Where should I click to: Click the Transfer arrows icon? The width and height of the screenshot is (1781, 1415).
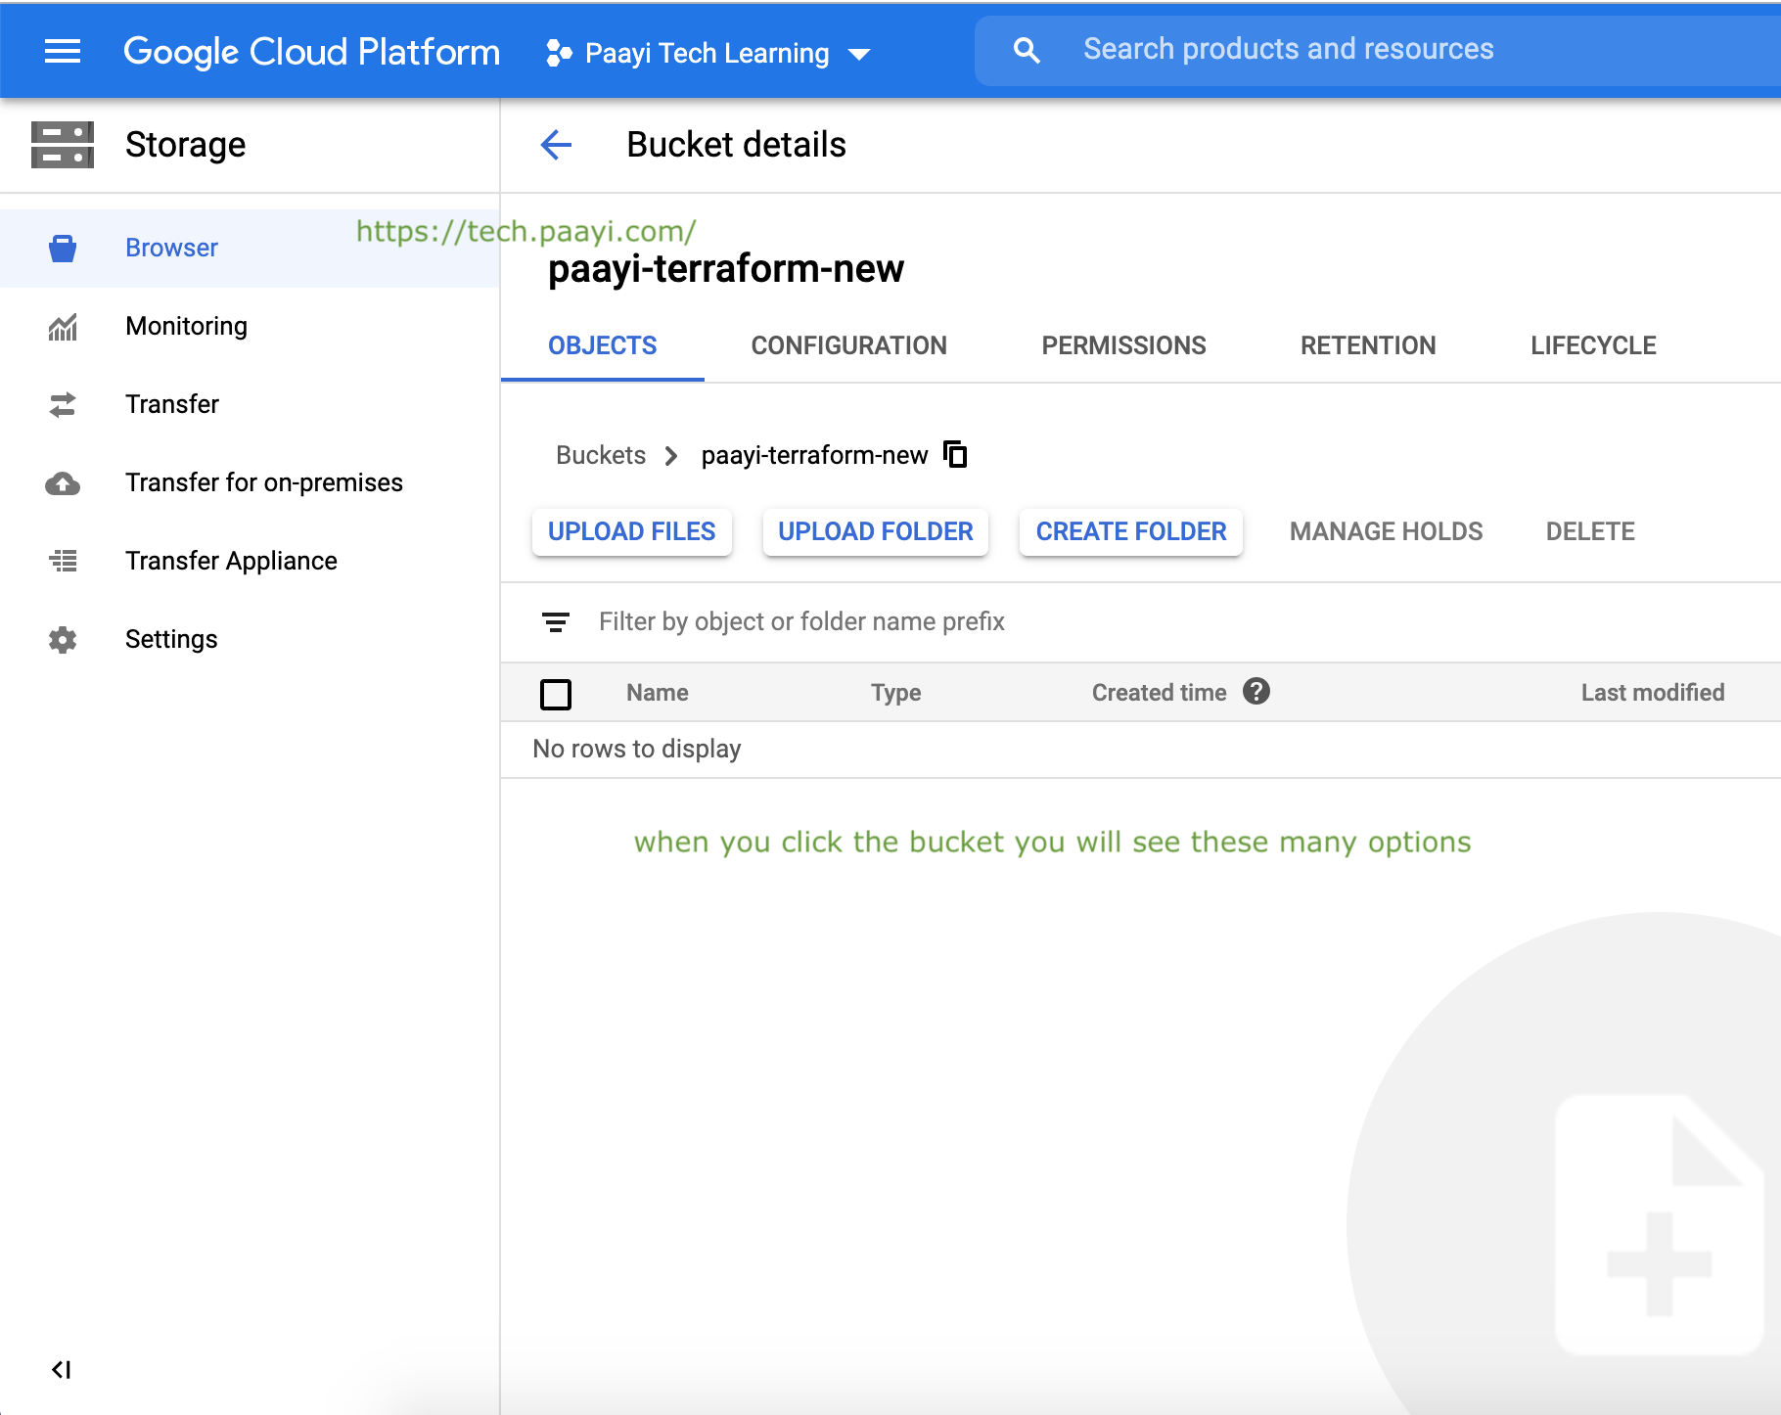[x=63, y=405]
